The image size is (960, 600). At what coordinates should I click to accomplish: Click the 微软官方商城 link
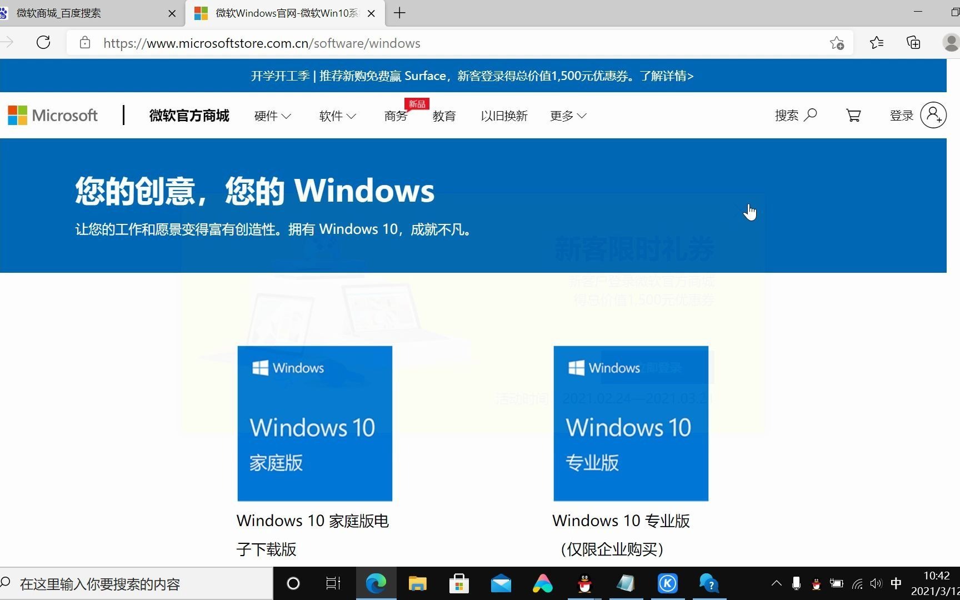click(x=189, y=116)
